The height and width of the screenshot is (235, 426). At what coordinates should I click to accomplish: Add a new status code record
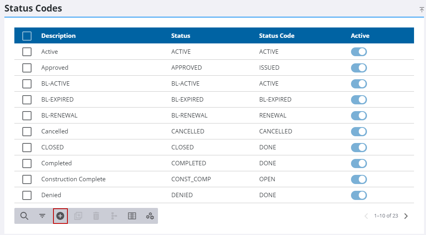coord(60,216)
